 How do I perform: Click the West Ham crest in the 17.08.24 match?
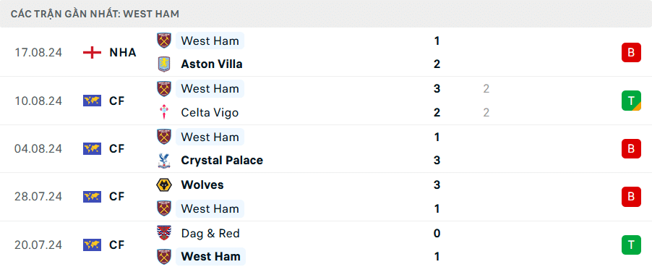164,41
